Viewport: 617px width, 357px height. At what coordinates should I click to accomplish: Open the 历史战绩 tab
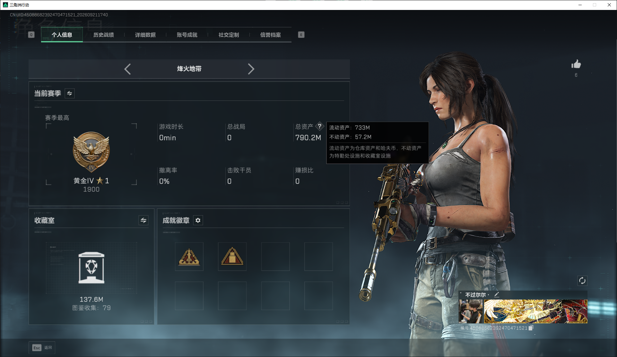click(104, 35)
